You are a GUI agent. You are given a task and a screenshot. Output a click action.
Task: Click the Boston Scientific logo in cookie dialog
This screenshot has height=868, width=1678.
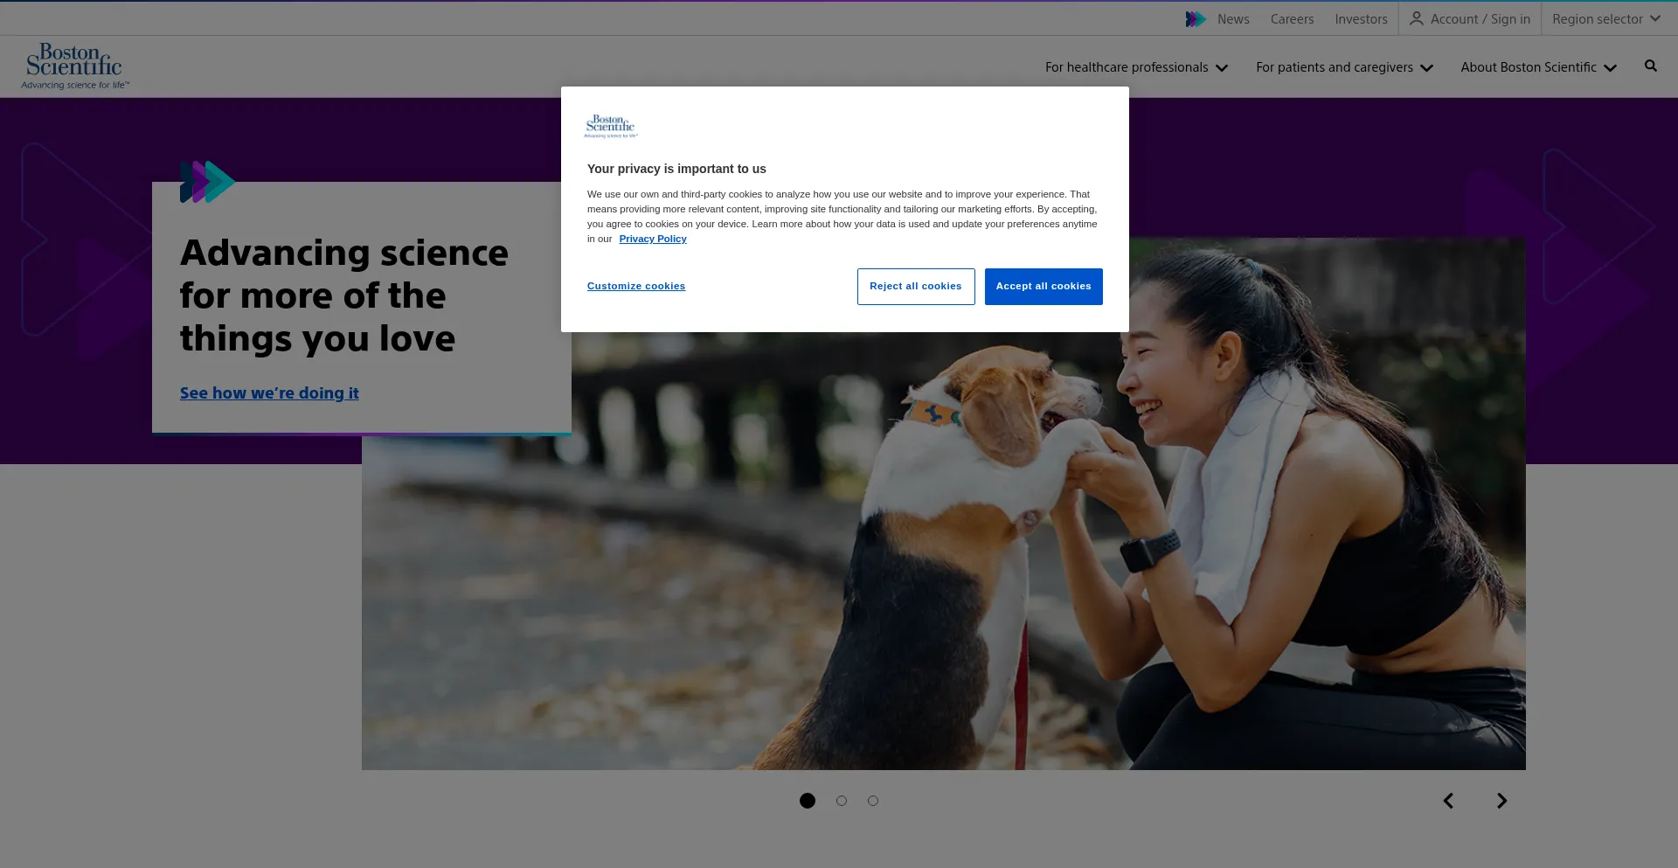[611, 127]
